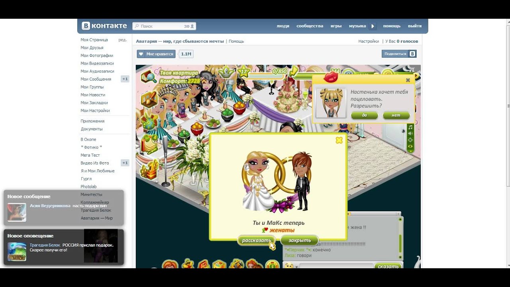Screen dimensions: 510x287
Task: Share the app with Поделиться button
Action: click(x=399, y=54)
